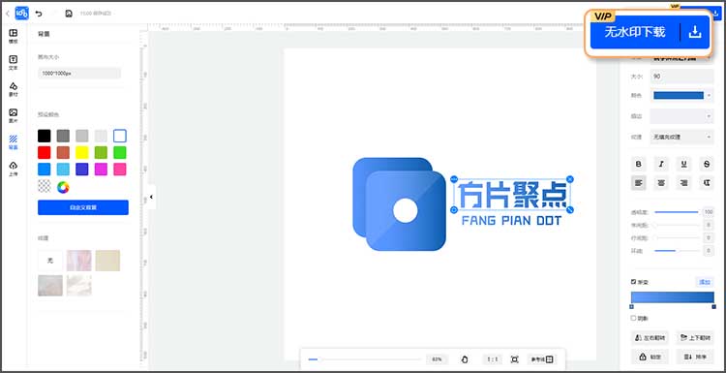Viewport: 726px width, 373px height.
Task: Open the stroke outline dropdown
Action: tap(681, 116)
